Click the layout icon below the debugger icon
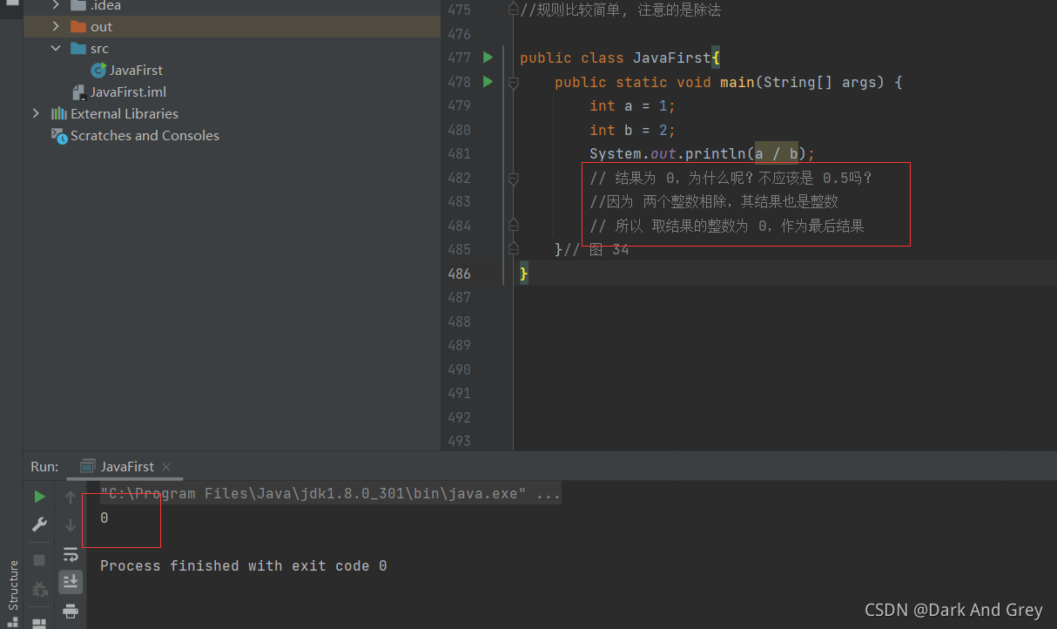 [x=39, y=622]
